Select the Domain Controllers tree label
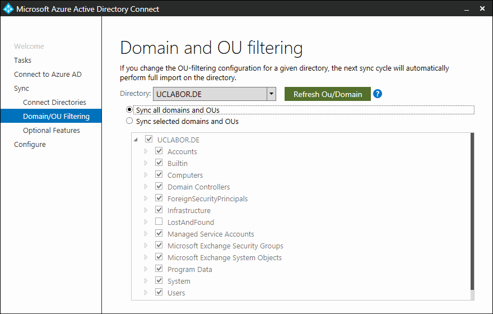This screenshot has width=493, height=314. pyautogui.click(x=198, y=187)
